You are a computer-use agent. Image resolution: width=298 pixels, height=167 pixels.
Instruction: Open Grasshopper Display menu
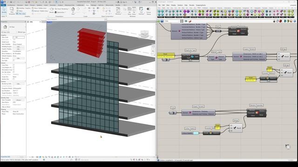click(x=173, y=5)
